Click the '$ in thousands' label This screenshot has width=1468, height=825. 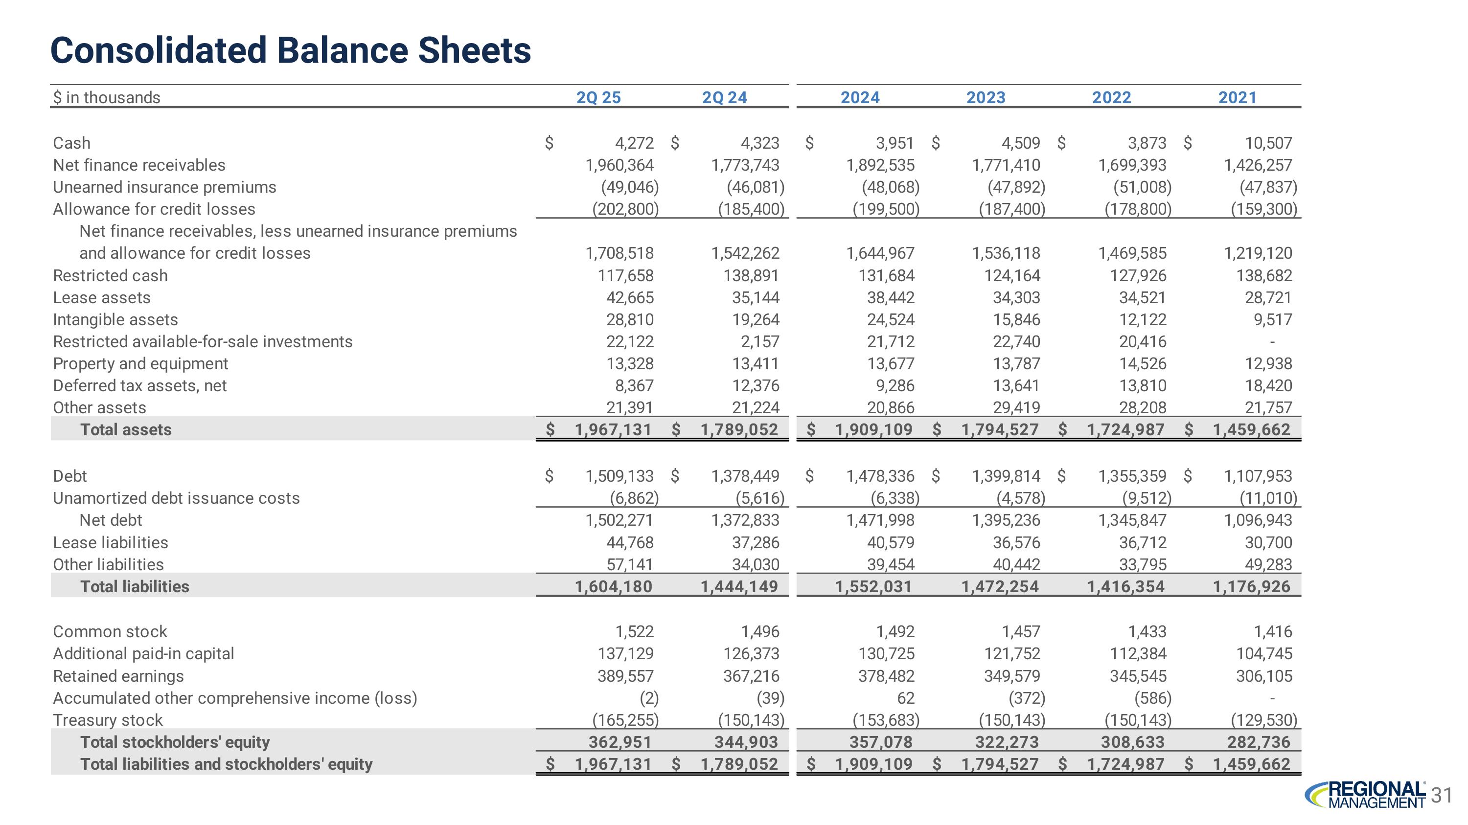coord(107,97)
